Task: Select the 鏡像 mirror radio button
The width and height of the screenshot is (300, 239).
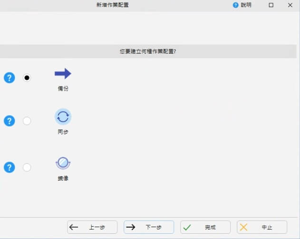Action: point(27,167)
